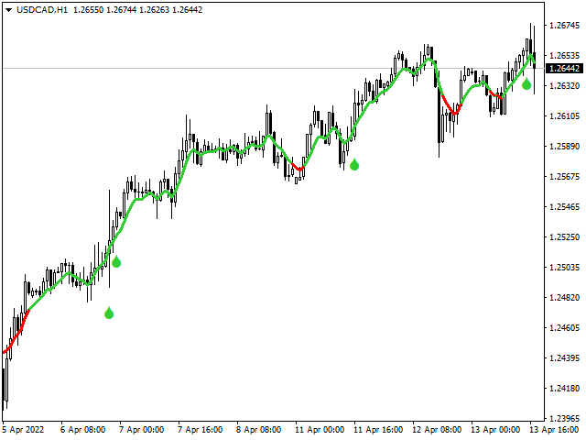This screenshot has width=586, height=440.
Task: Click the price scale value 1.26320
Action: [x=564, y=86]
